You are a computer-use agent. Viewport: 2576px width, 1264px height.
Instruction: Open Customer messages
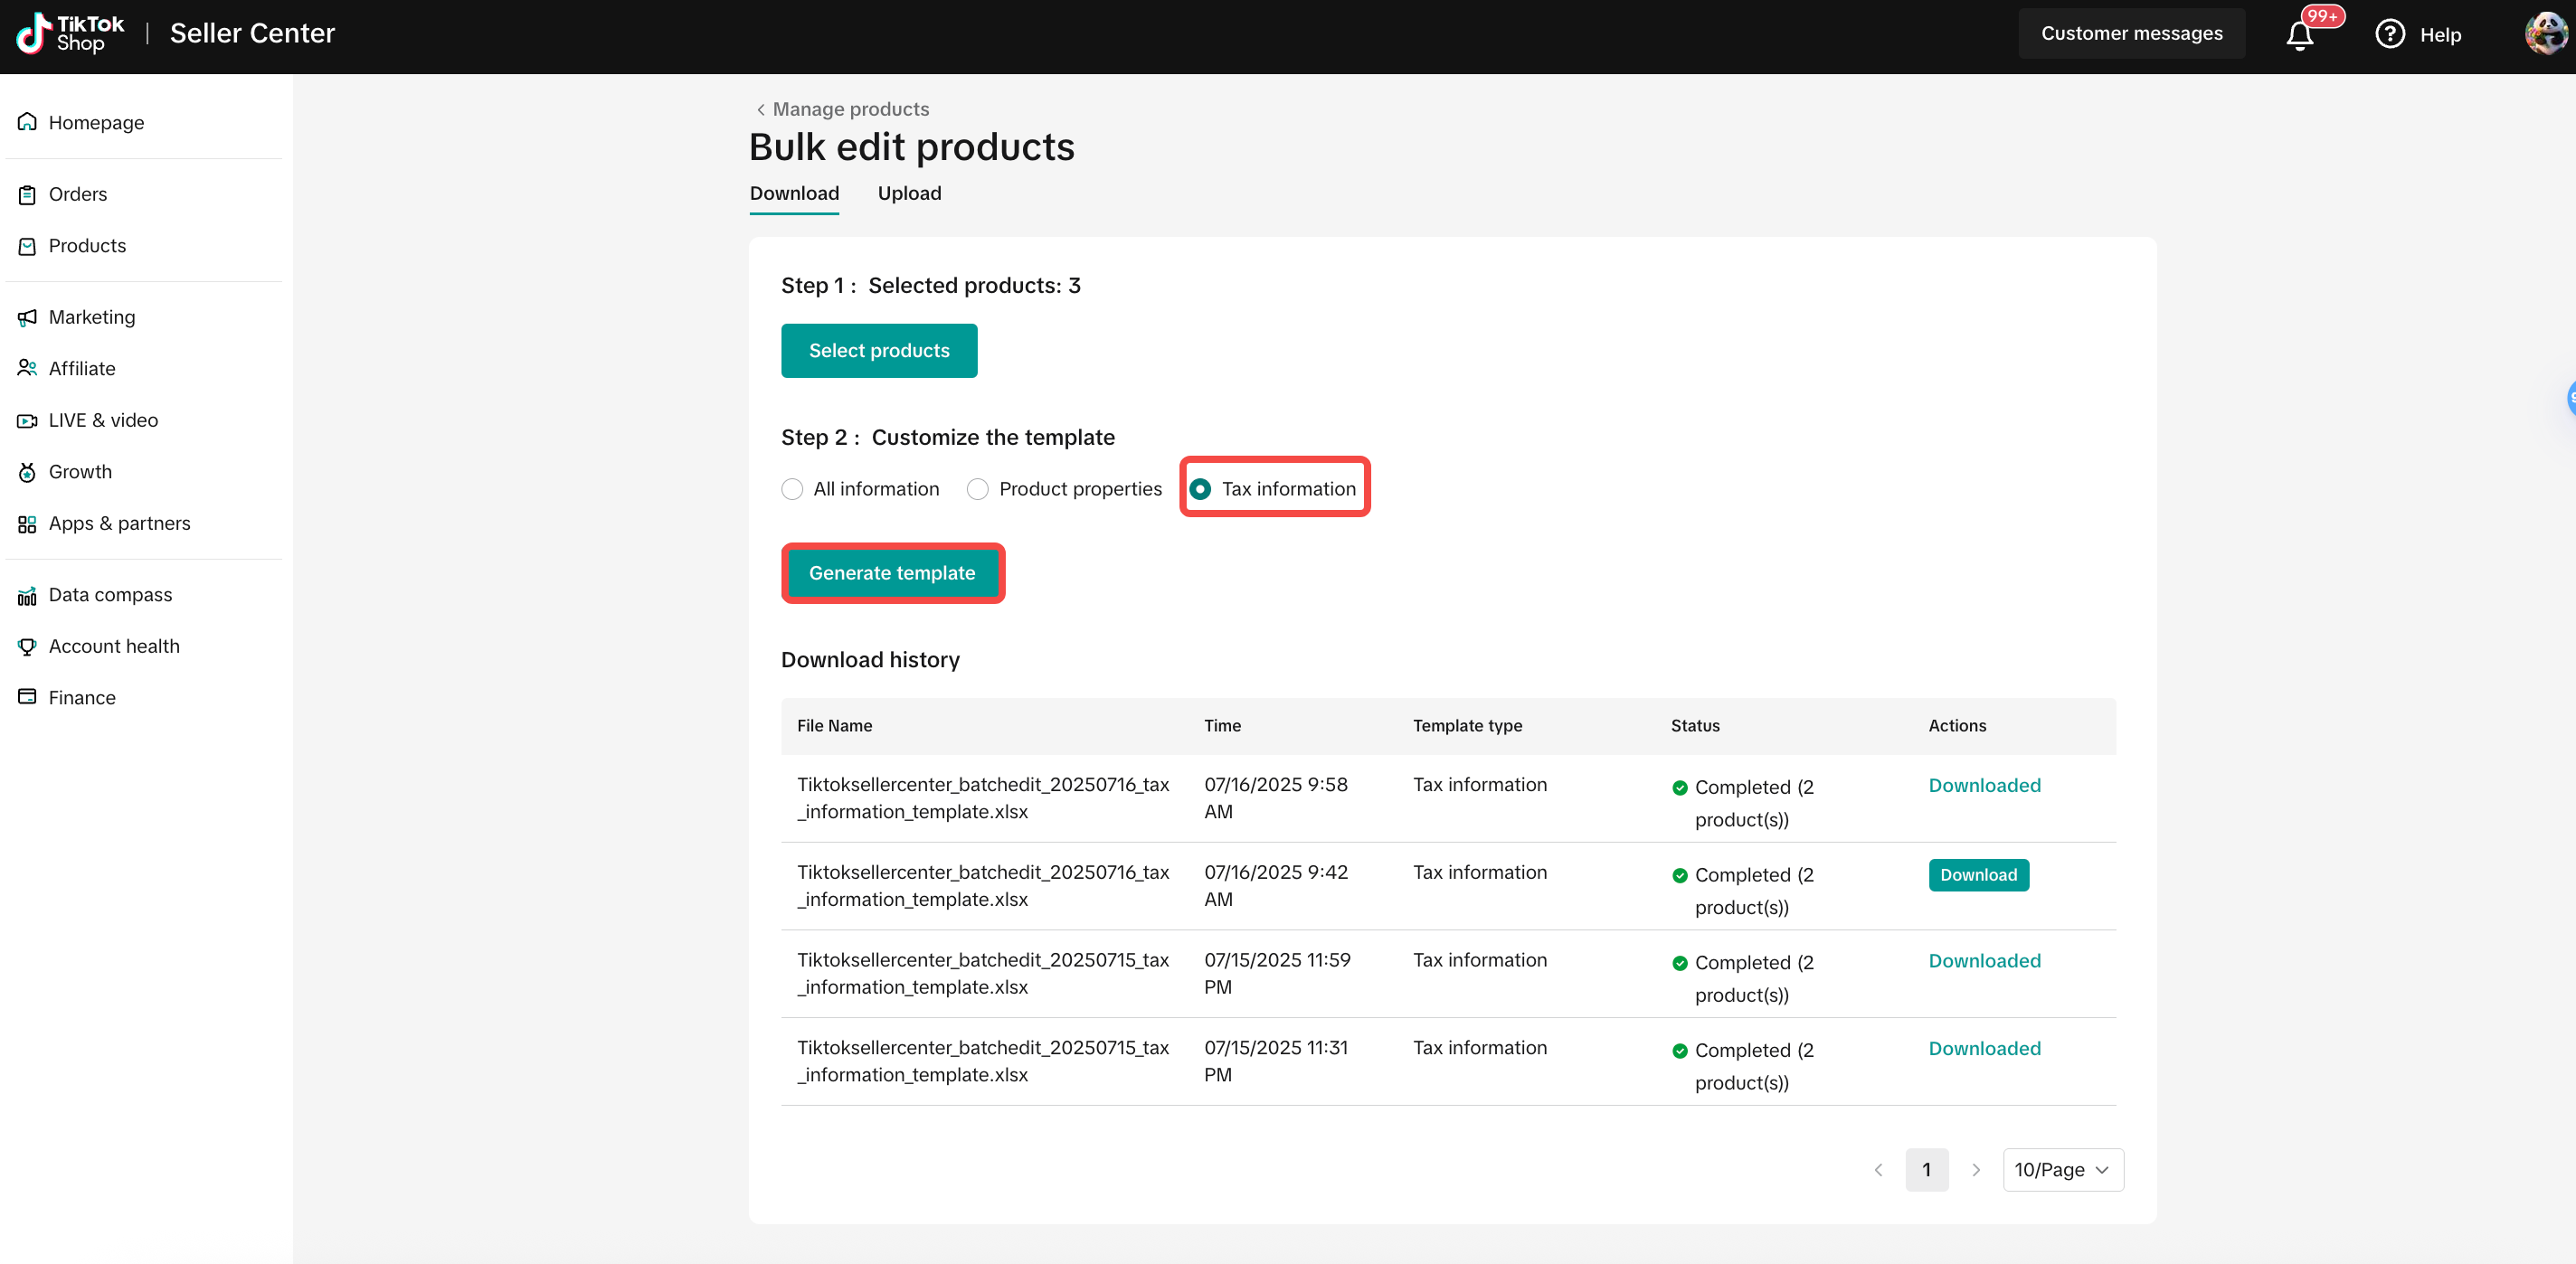2131,33
